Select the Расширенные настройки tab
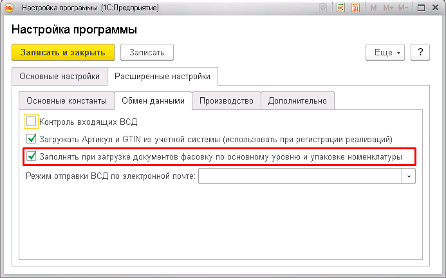The height and width of the screenshot is (278, 446). [162, 77]
